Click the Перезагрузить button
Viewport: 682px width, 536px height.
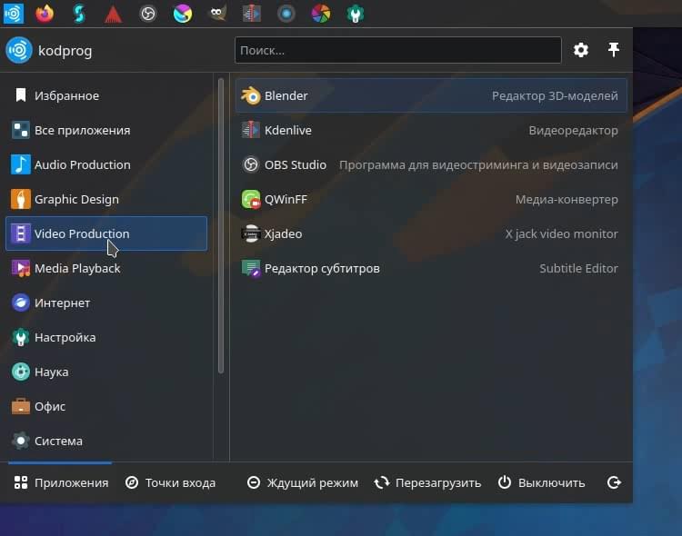pyautogui.click(x=427, y=482)
